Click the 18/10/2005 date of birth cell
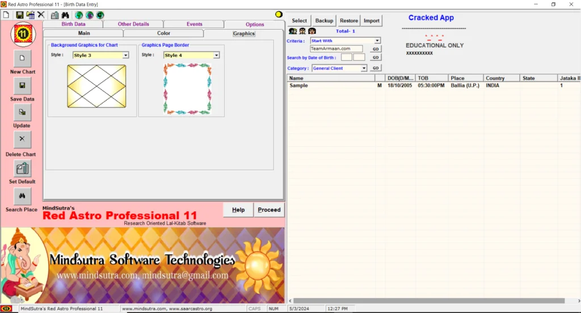 (x=400, y=85)
